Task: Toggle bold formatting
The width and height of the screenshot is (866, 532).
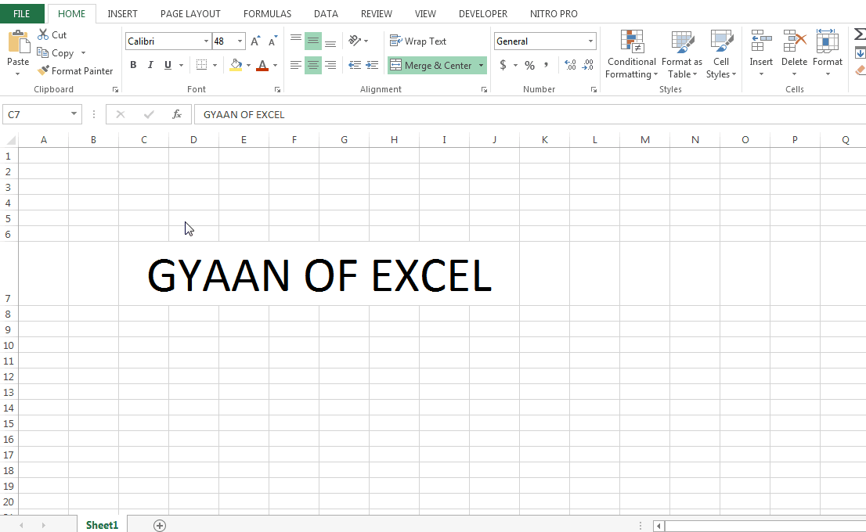Action: [133, 65]
